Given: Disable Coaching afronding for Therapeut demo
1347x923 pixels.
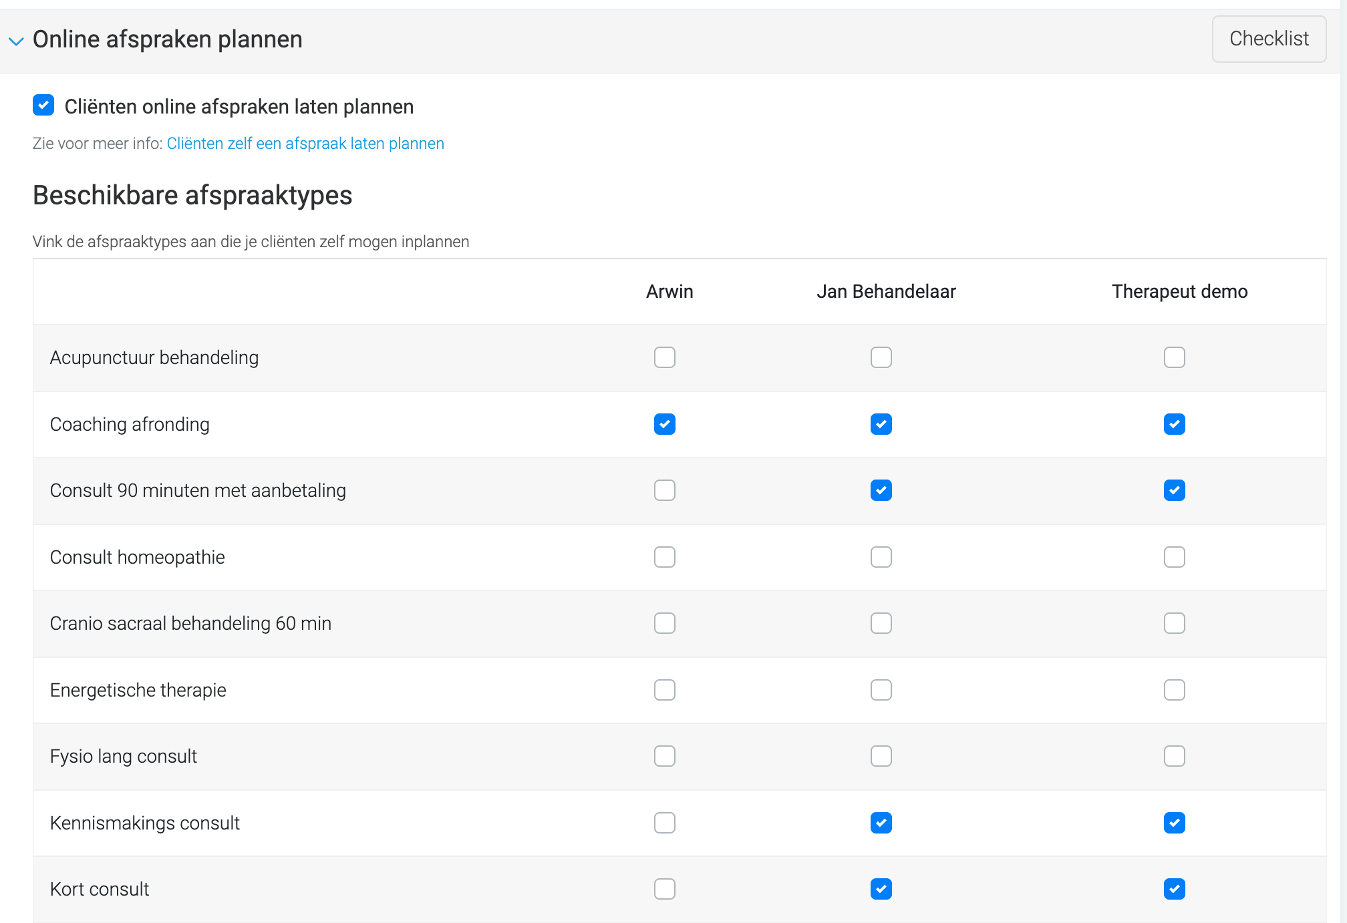Looking at the screenshot, I should 1174,424.
